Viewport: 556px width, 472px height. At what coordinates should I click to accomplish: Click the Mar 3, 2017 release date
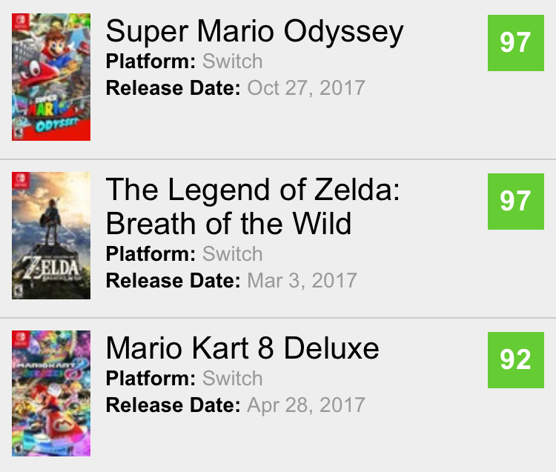pos(302,281)
